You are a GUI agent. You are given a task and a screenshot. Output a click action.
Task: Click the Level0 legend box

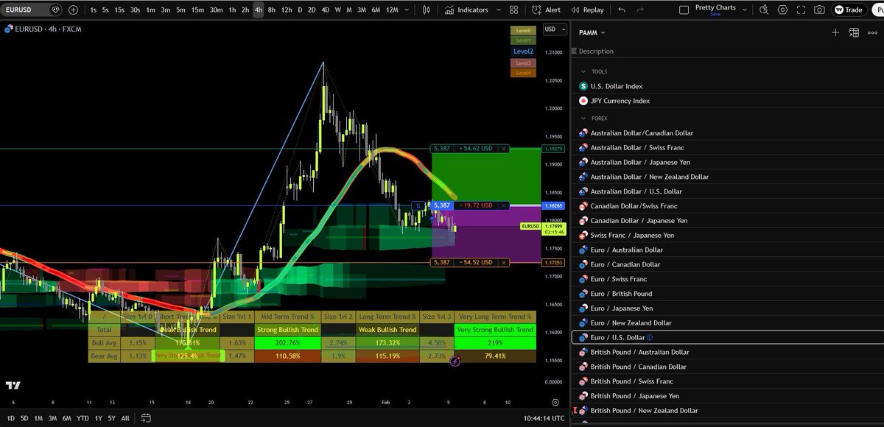[522, 30]
